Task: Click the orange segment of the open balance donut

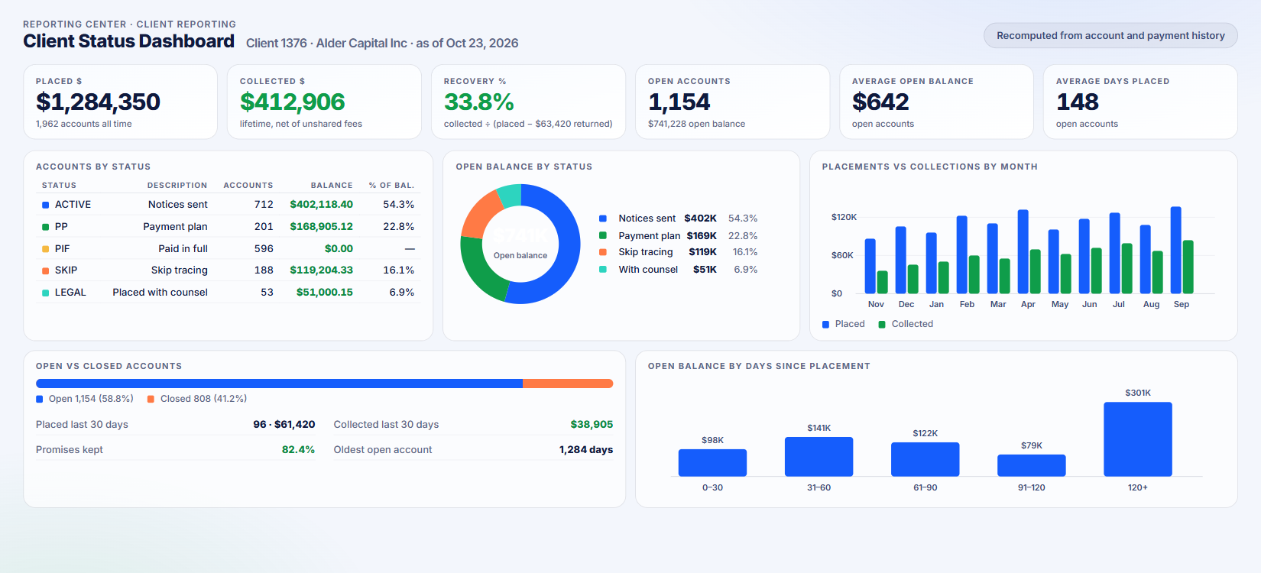Action: tap(478, 215)
